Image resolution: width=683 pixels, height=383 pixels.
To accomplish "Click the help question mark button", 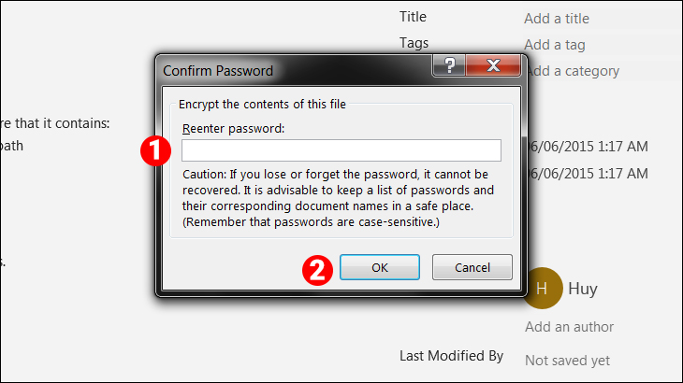I will point(450,66).
